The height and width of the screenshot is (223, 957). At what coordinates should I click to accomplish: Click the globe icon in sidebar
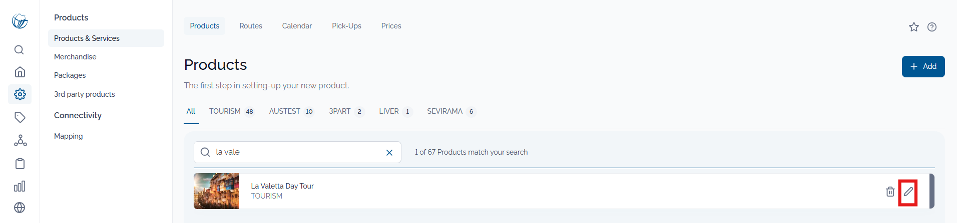[x=20, y=208]
